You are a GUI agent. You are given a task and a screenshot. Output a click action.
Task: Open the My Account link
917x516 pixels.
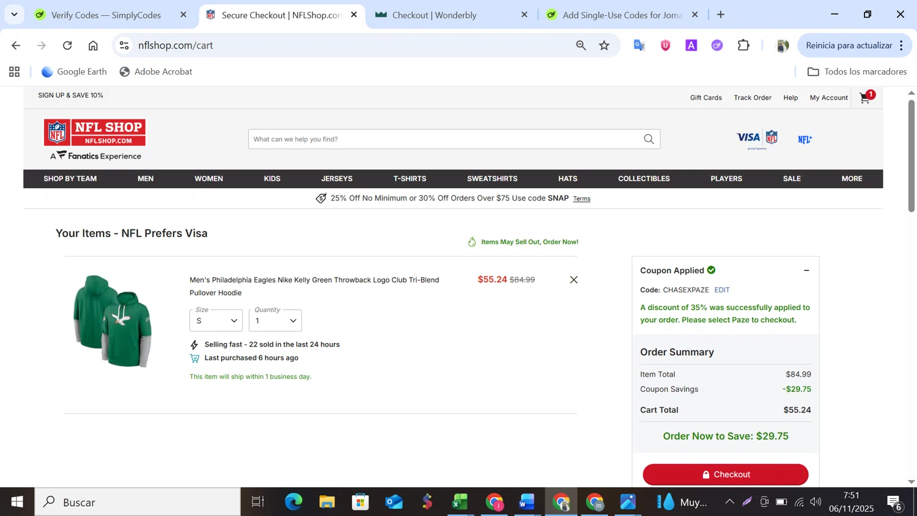pyautogui.click(x=828, y=98)
